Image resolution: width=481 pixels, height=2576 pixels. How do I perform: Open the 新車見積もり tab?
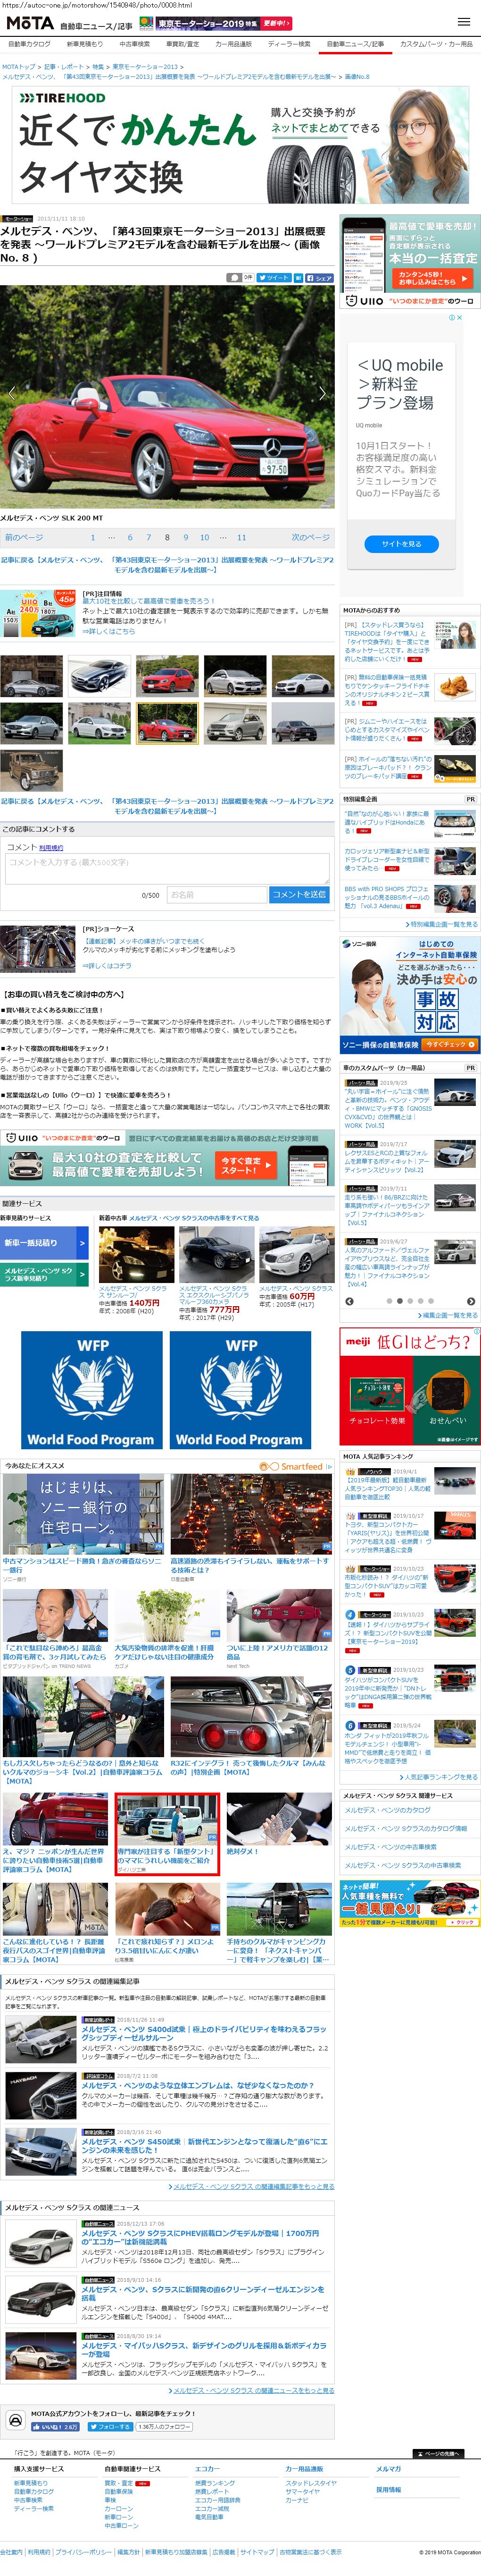tap(84, 44)
